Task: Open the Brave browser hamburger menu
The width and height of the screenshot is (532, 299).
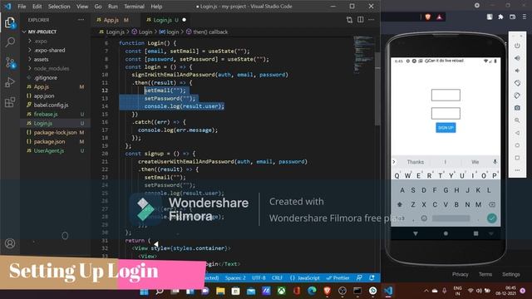Action: [525, 17]
